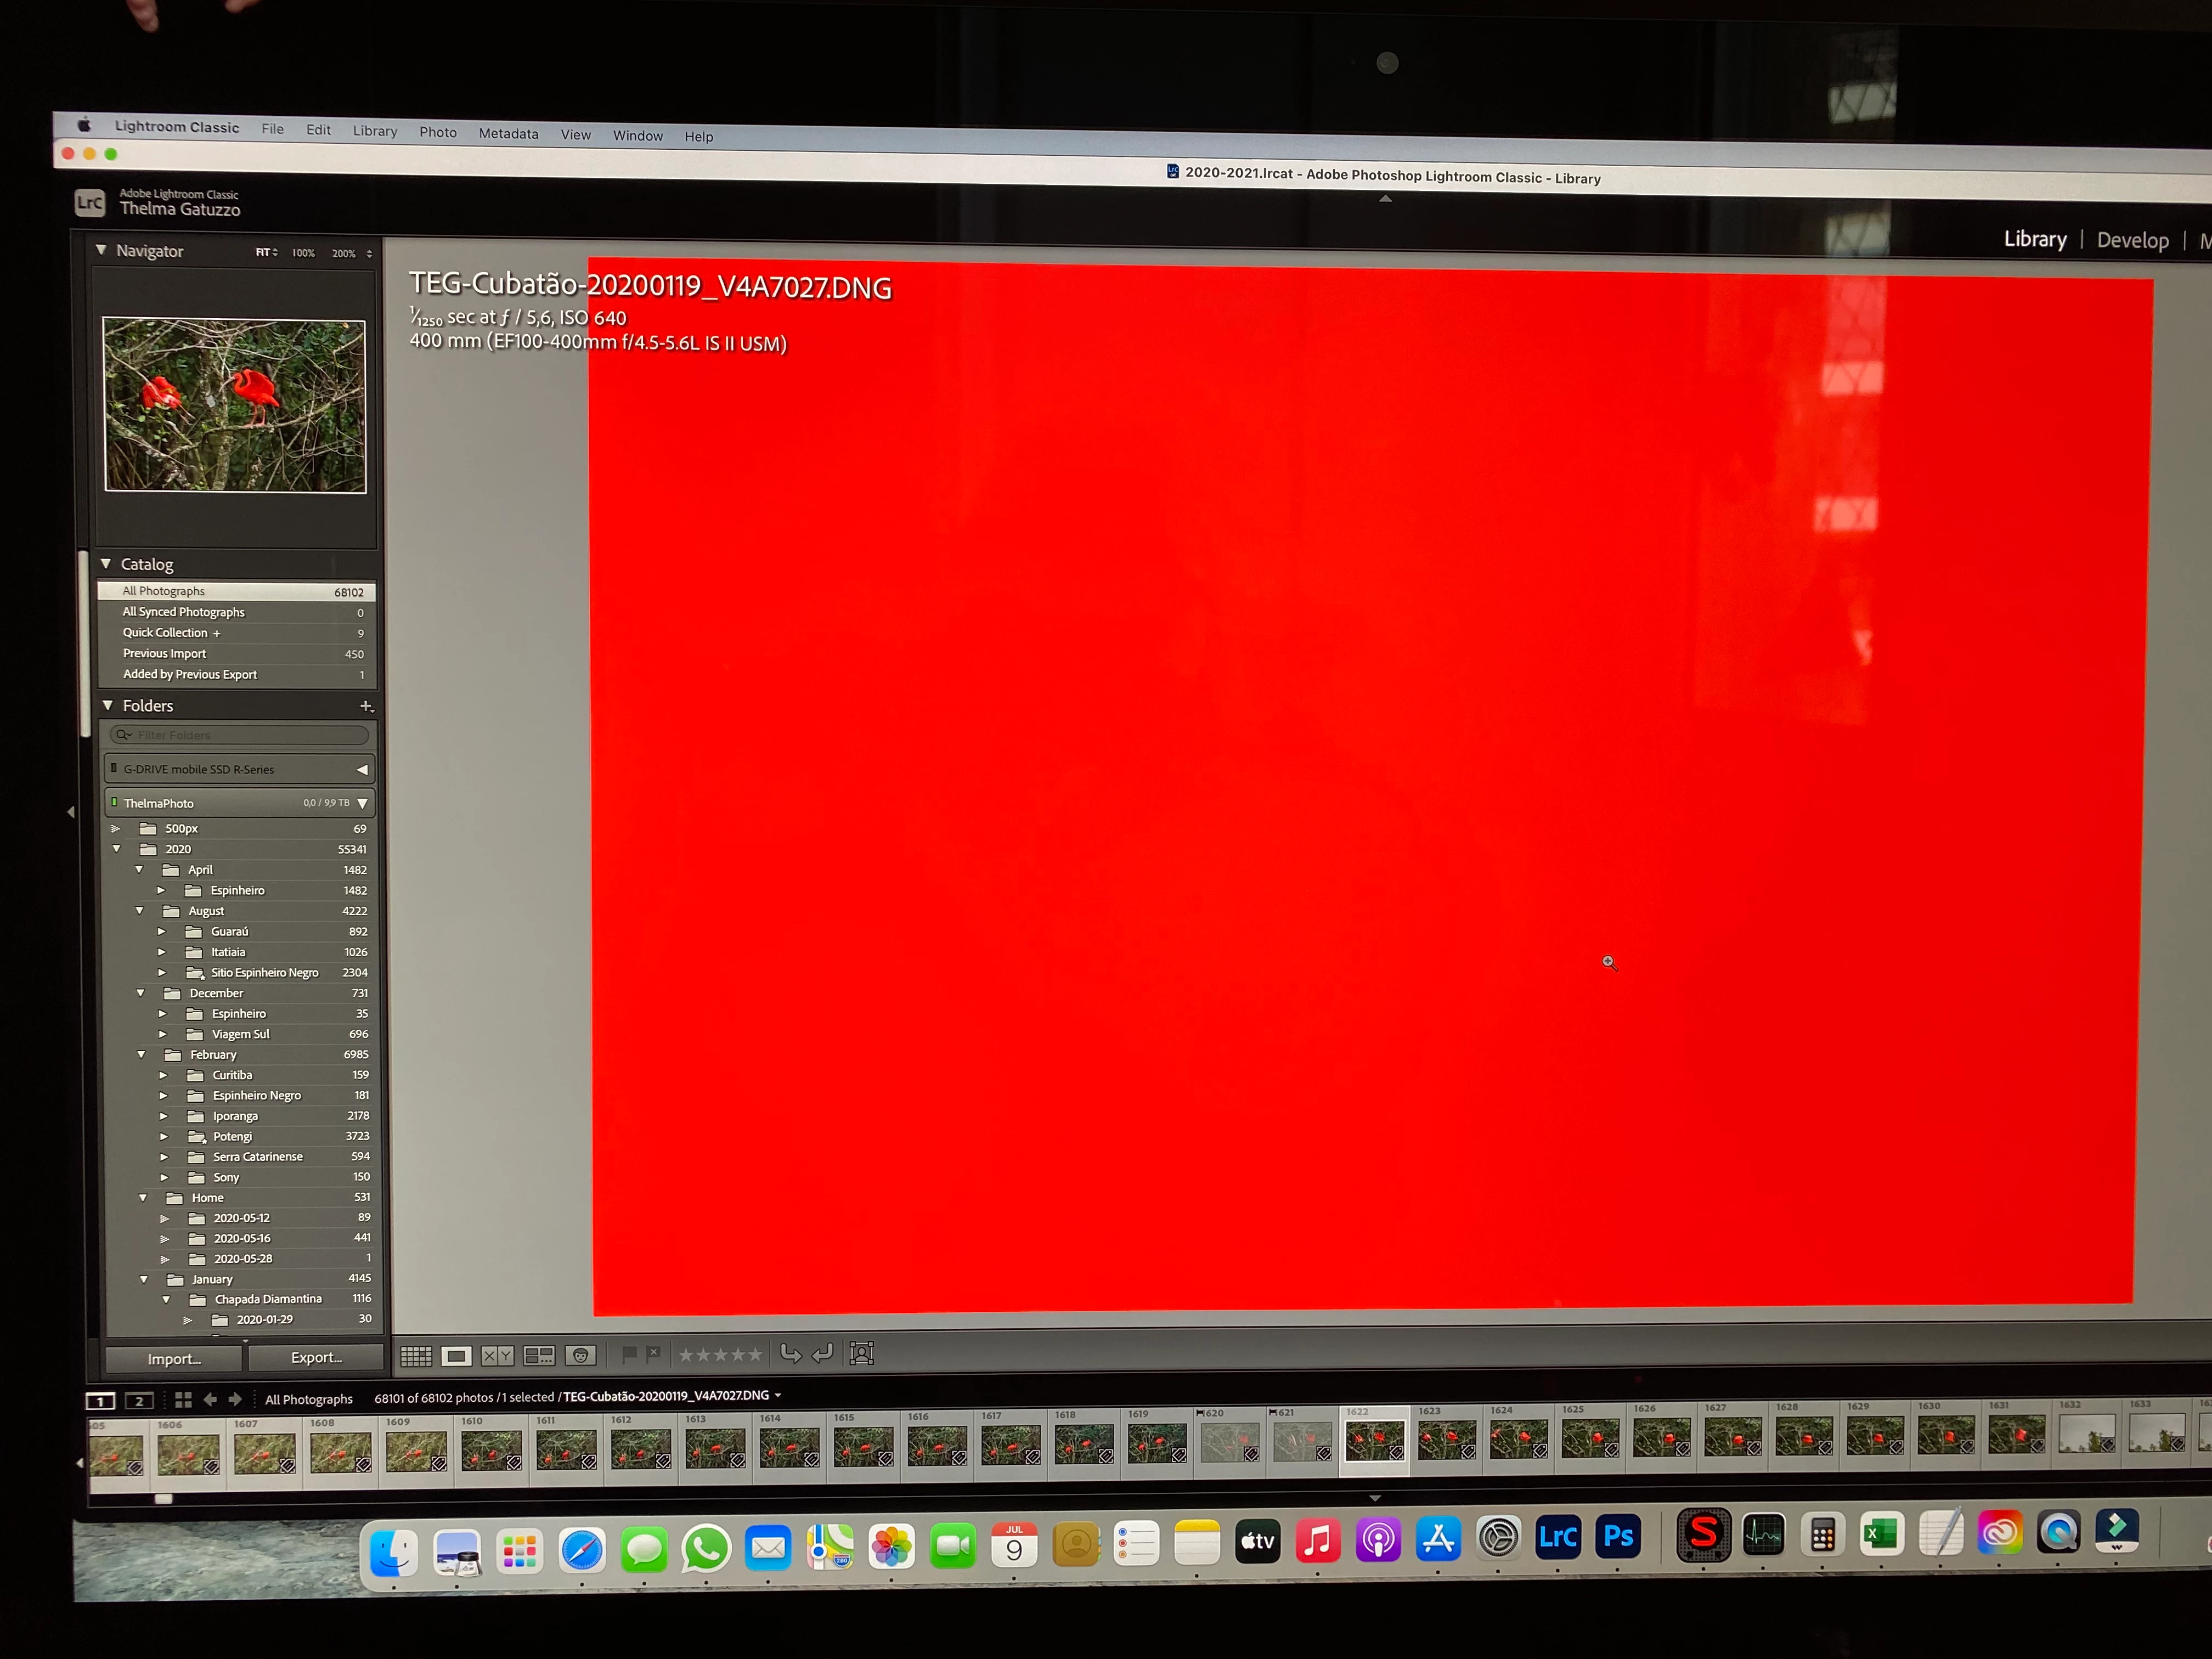This screenshot has width=2212, height=1659.
Task: Rotate photo counter-clockwise icon
Action: click(x=790, y=1354)
